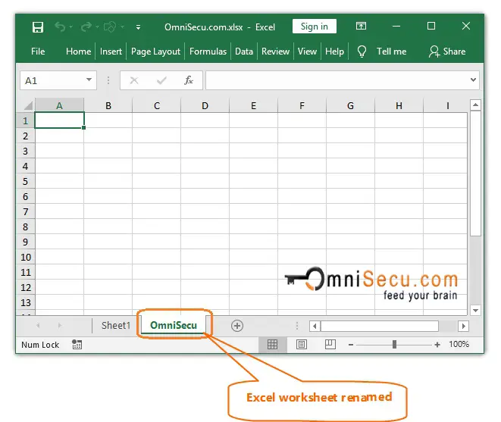501x422 pixels.
Task: Click the Touch/Mouse Mode icon
Action: click(110, 27)
